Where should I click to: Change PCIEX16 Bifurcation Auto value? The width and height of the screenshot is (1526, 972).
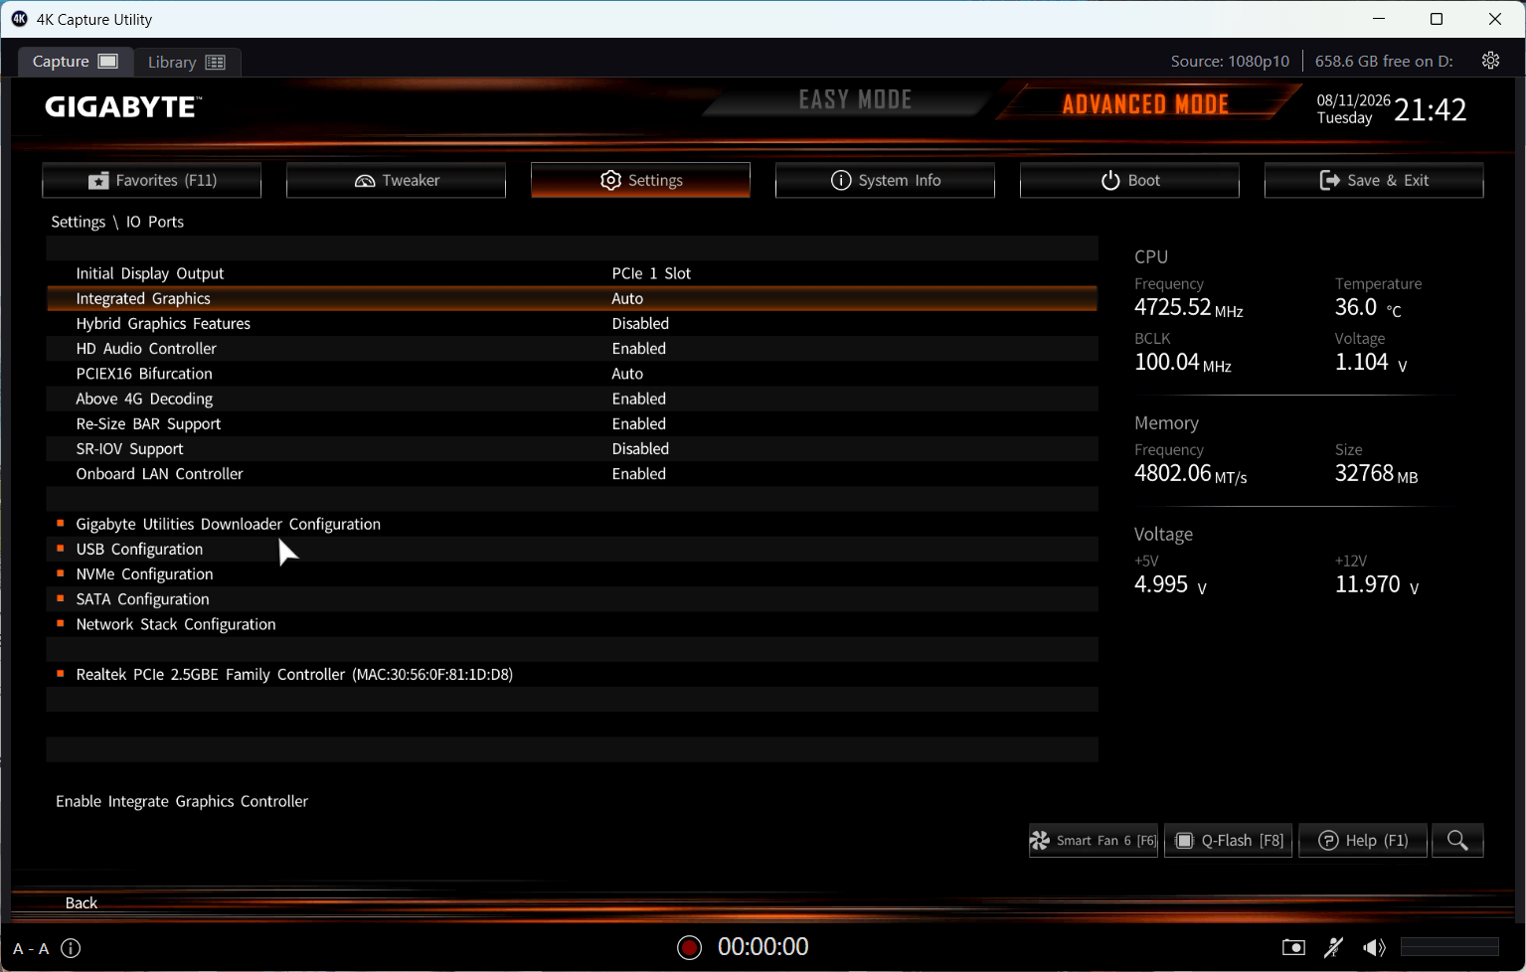627,374
